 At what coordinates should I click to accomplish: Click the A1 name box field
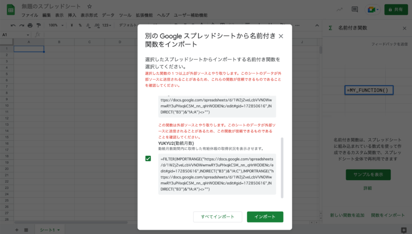click(12, 35)
